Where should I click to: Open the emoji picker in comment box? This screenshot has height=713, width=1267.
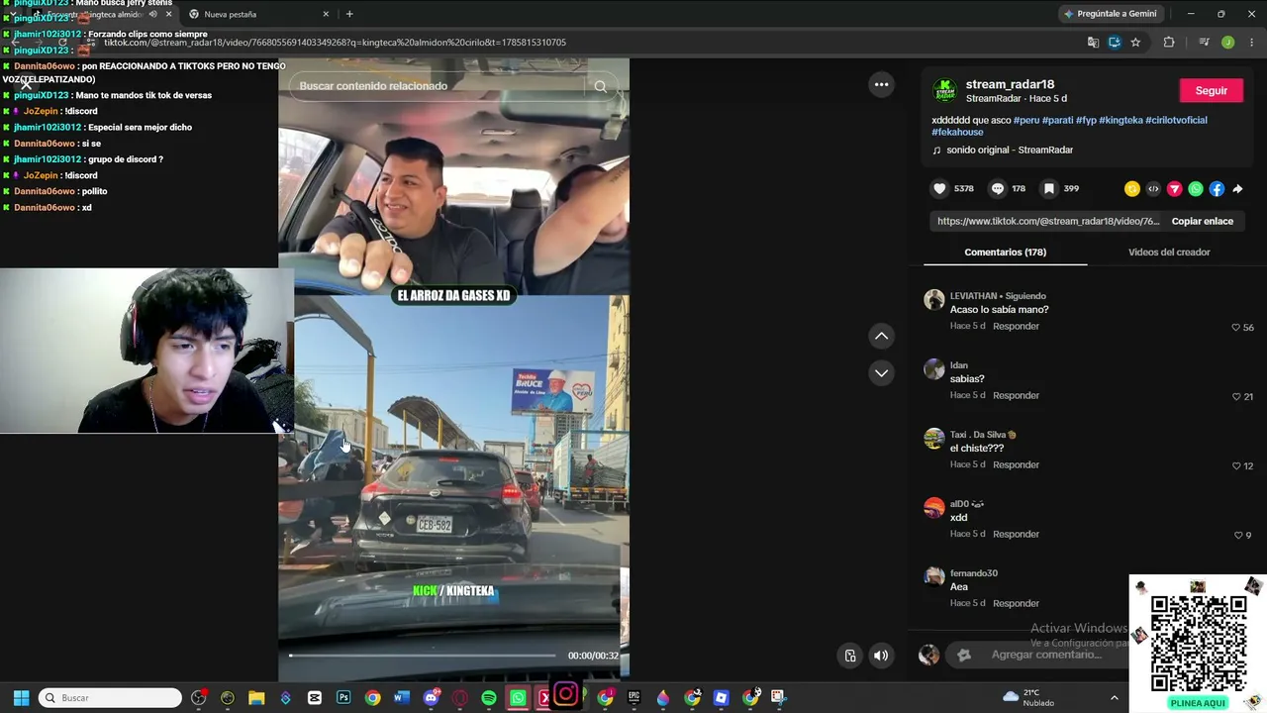pos(964,655)
